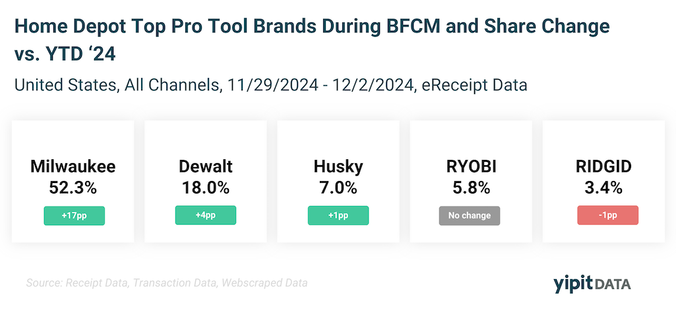Click the RIDGID brand name

pyautogui.click(x=603, y=167)
